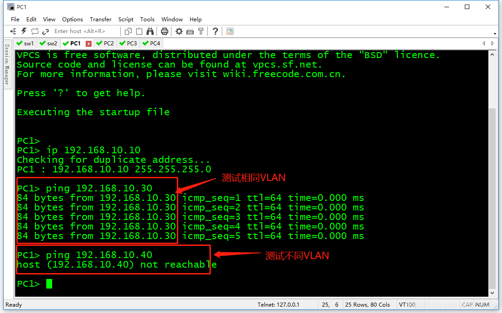Image resolution: width=502 pixels, height=313 pixels.
Task: Click 'Checking for duplicate address...' line
Action: (114, 160)
